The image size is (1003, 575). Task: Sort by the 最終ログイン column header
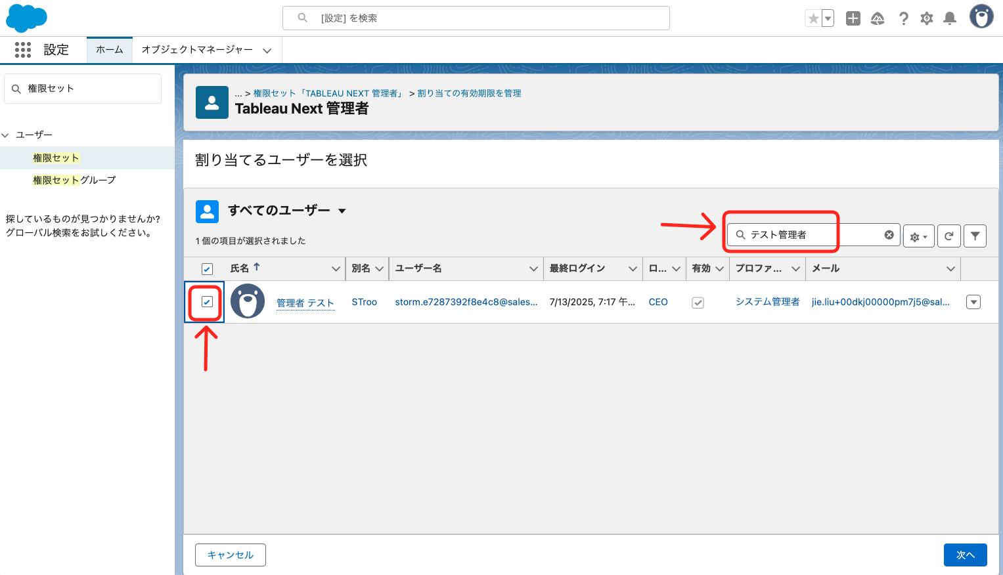[x=577, y=268]
